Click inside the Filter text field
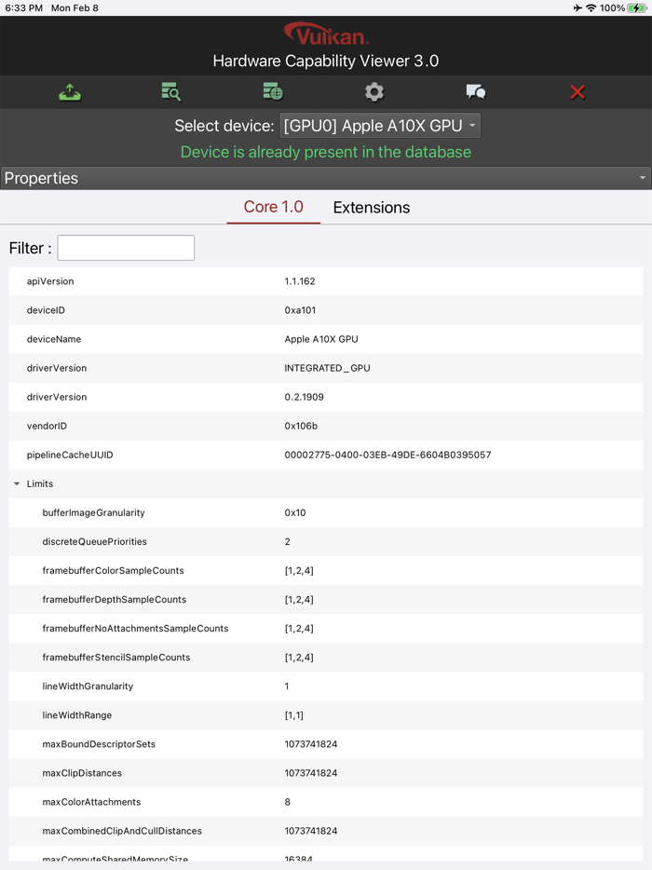Image resolution: width=652 pixels, height=870 pixels. [126, 248]
